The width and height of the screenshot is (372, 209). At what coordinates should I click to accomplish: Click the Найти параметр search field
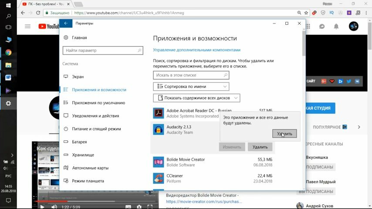[x=103, y=51]
